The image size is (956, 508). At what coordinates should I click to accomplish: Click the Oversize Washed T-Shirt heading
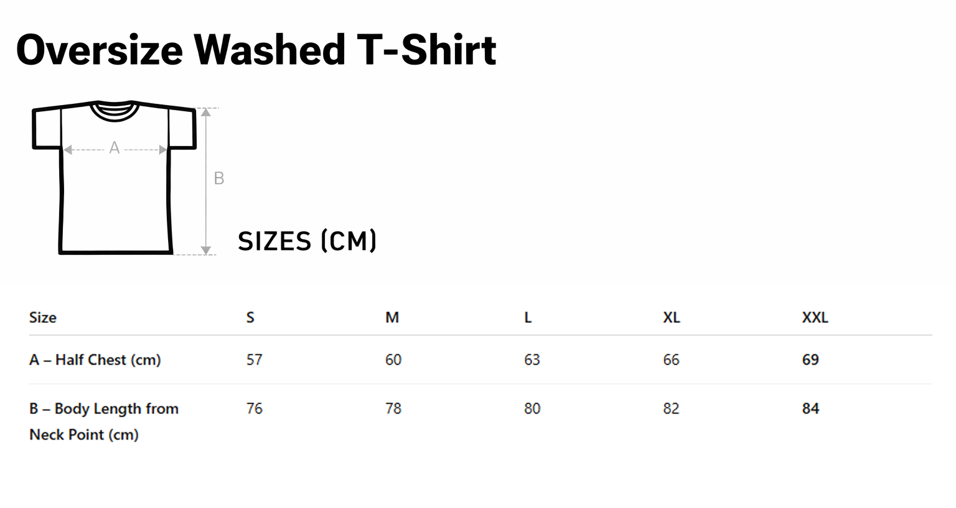tap(256, 50)
